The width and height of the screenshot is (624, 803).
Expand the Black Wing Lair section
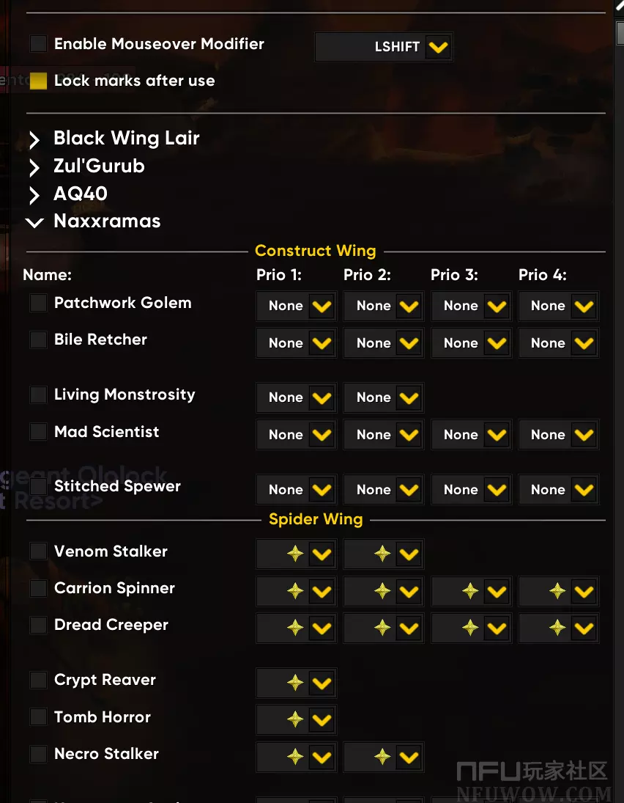(34, 139)
